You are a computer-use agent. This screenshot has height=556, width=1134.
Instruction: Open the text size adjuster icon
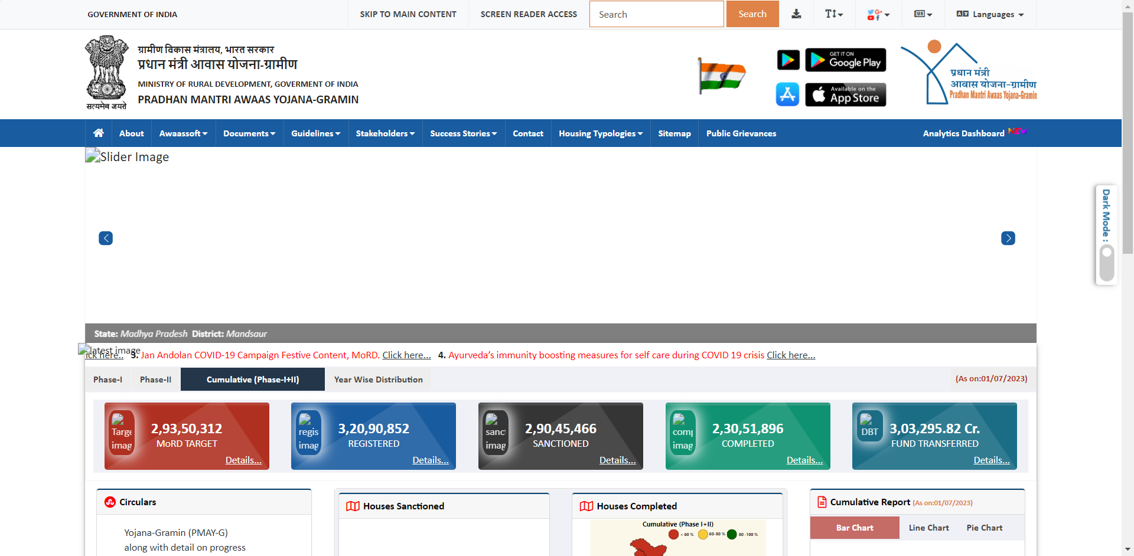(834, 14)
